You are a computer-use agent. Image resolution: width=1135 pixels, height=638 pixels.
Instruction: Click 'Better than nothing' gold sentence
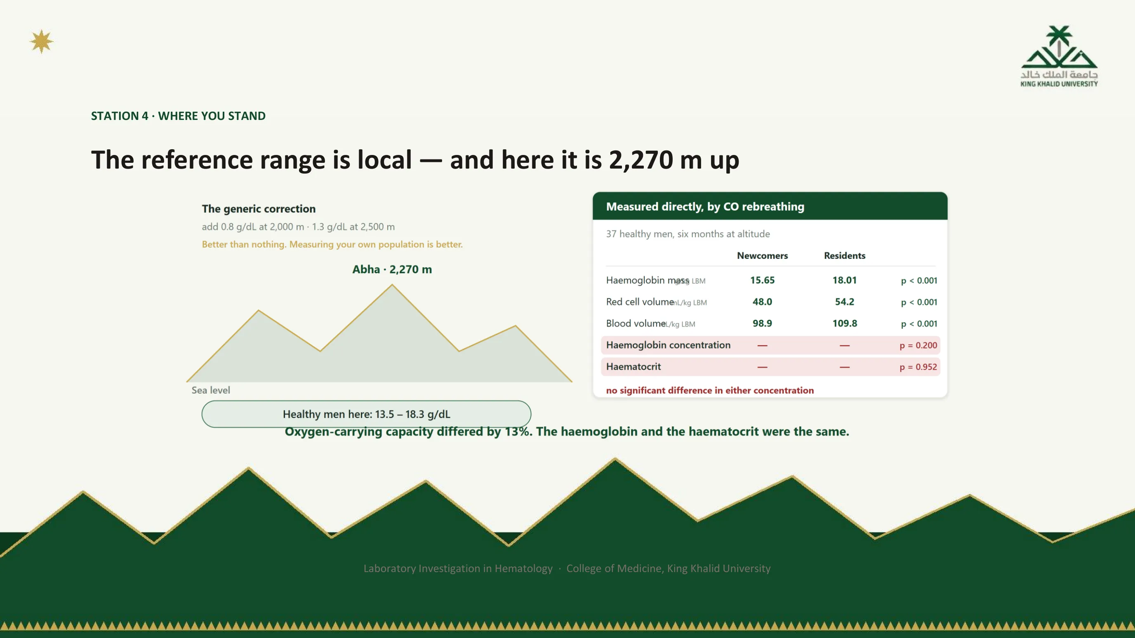(332, 244)
